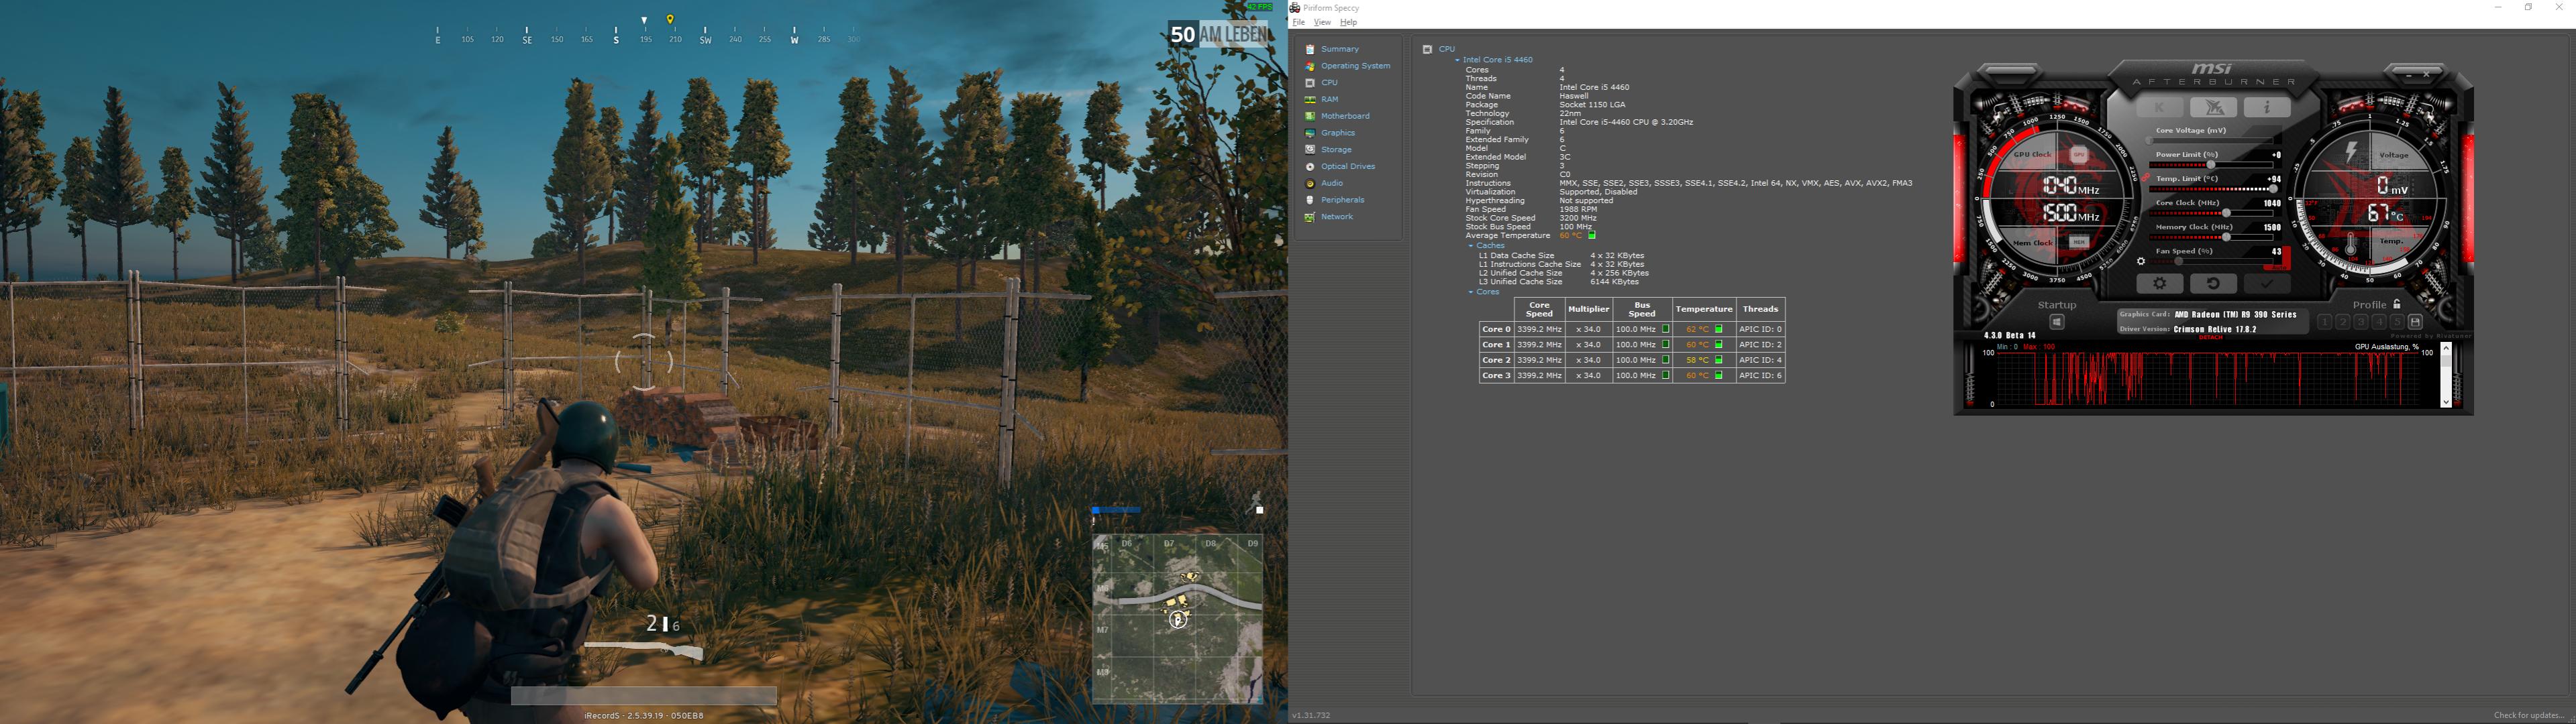Viewport: 2576px width, 724px height.
Task: Click the Average Temperature 60 °C value
Action: pyautogui.click(x=1571, y=236)
